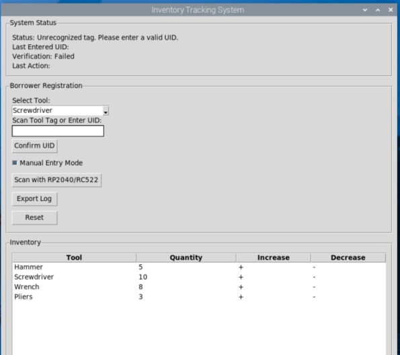This screenshot has width=400, height=355.
Task: Click the Confirm UID button
Action: click(x=34, y=146)
